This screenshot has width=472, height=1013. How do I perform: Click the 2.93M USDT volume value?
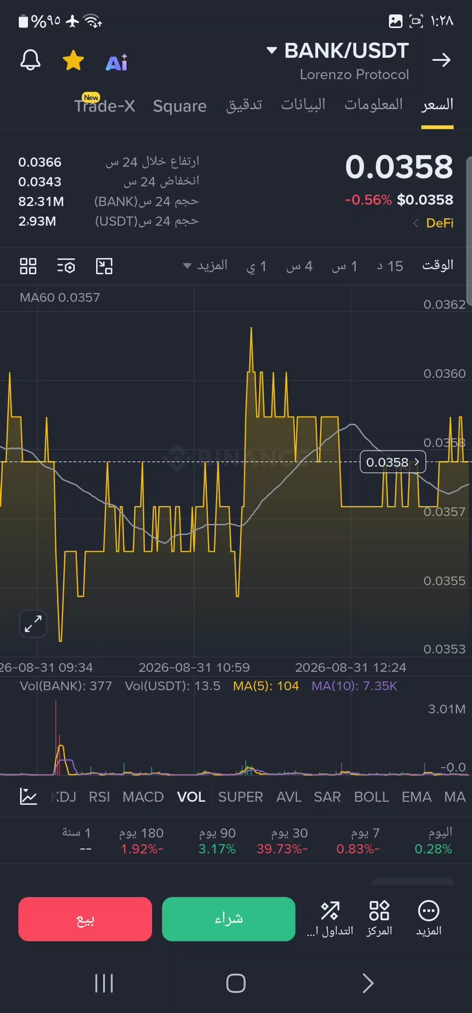[37, 221]
